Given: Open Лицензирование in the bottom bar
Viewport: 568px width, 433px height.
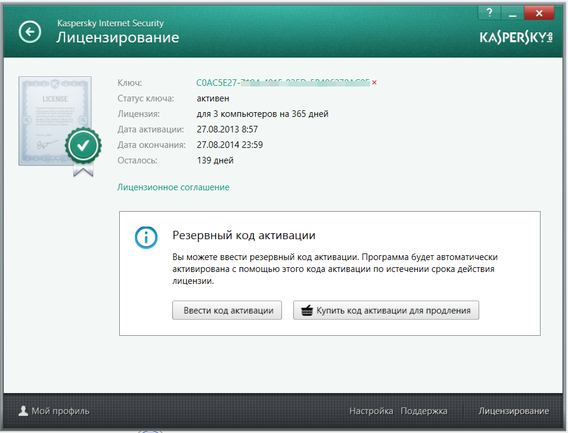Looking at the screenshot, I should pyautogui.click(x=514, y=411).
